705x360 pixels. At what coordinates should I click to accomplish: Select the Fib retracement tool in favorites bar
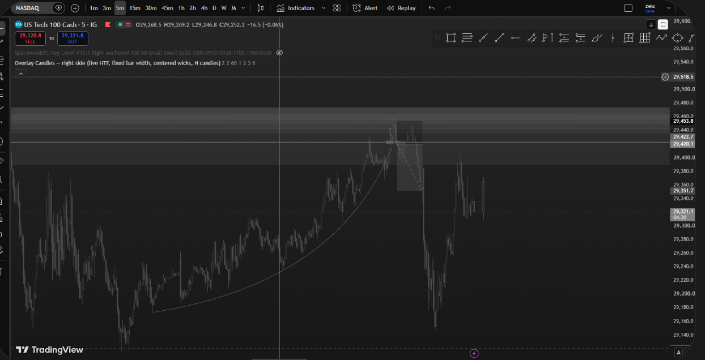(467, 38)
